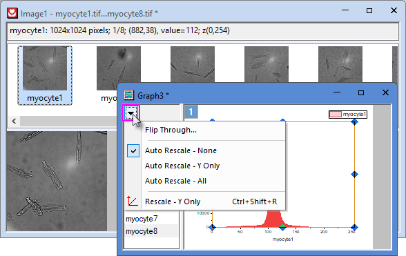Click the Graph3 window icon
406x256 pixels.
(x=128, y=95)
